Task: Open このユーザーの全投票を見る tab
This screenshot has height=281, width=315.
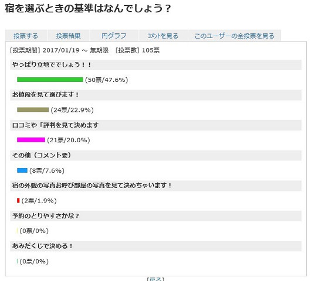Action: (234, 36)
